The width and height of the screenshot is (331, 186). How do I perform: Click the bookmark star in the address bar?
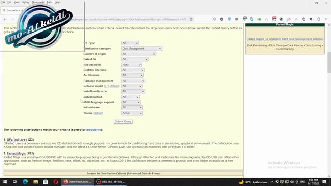click(x=191, y=19)
